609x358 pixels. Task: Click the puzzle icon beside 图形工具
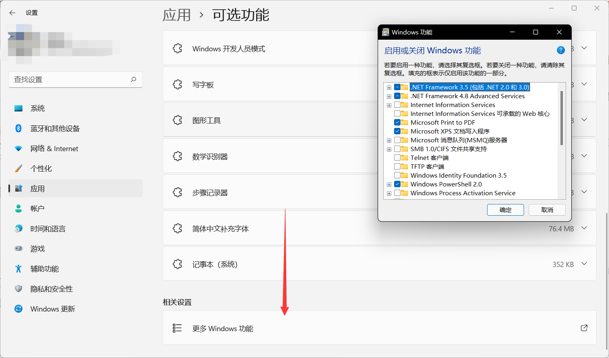point(178,120)
